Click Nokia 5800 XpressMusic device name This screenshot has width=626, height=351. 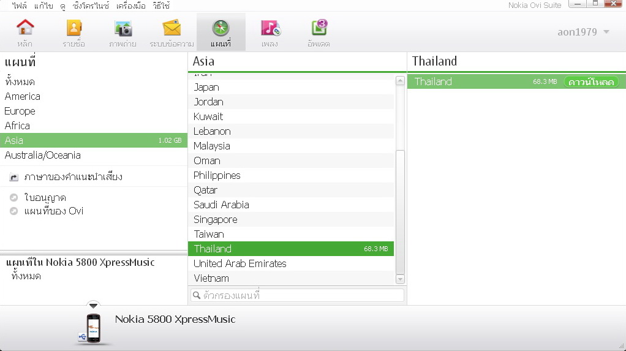[175, 319]
